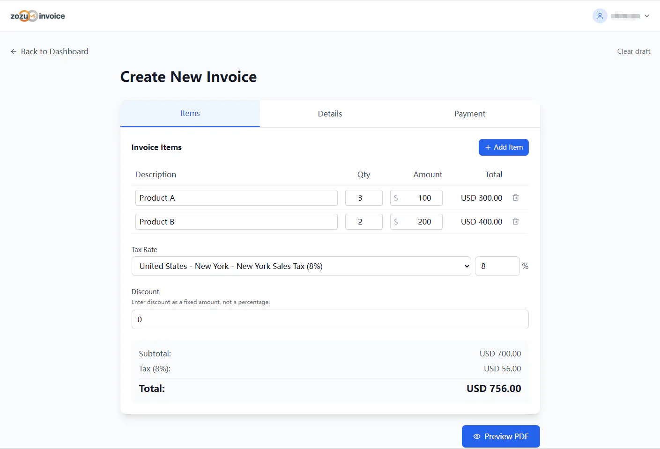660x449 pixels.
Task: Click the USD 700.00 subtotal value
Action: [x=500, y=354]
